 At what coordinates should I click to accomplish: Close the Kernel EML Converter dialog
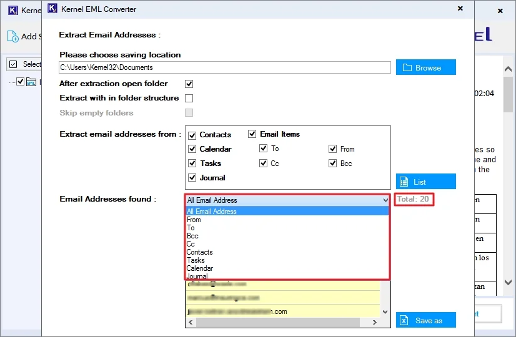[x=460, y=9]
